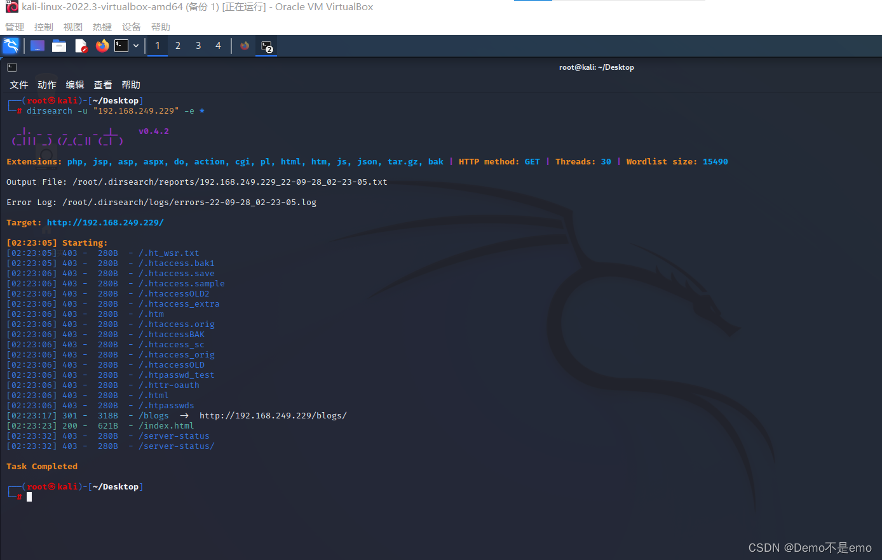
Task: Click the /blogs result path
Action: coord(154,416)
